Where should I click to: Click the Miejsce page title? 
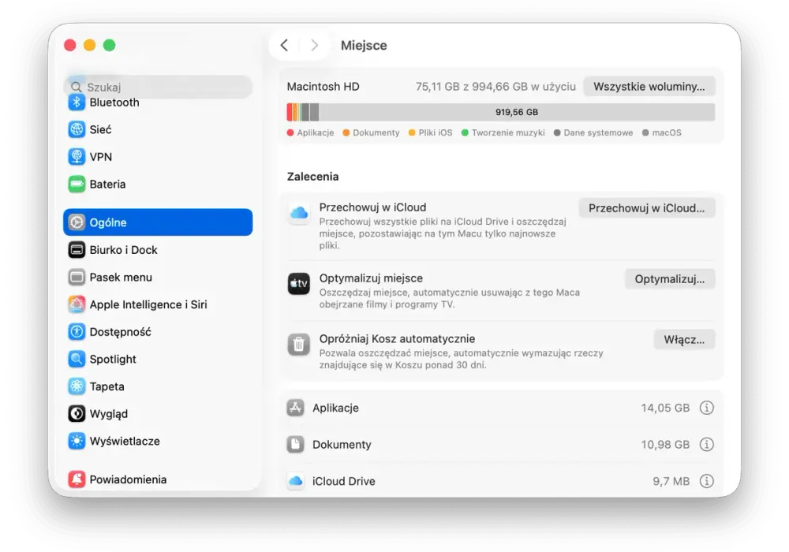(x=364, y=45)
